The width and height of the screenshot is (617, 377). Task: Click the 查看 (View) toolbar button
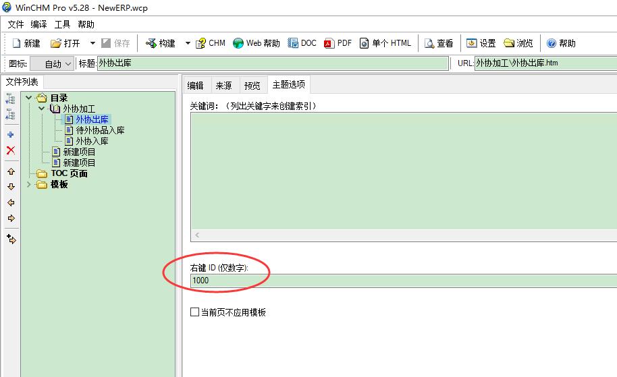439,43
